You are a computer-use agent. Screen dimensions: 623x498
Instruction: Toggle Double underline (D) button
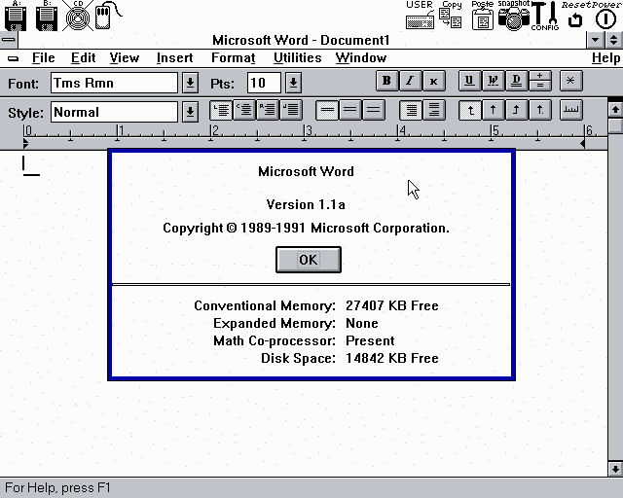(516, 81)
